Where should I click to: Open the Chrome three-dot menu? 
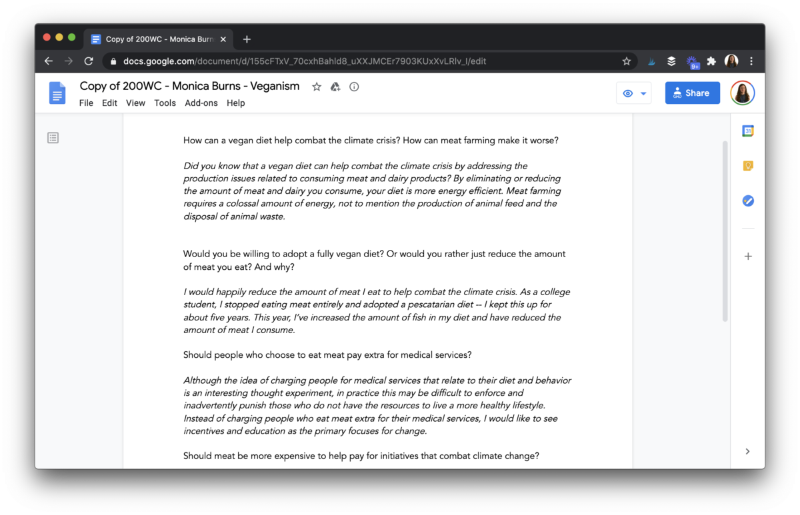[751, 61]
